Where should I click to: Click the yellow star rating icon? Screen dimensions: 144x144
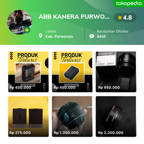pyautogui.click(x=120, y=18)
